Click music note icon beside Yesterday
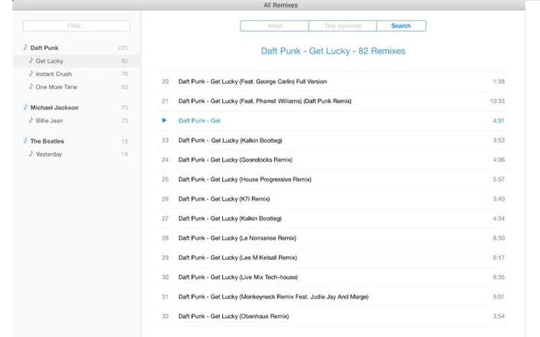 31,154
